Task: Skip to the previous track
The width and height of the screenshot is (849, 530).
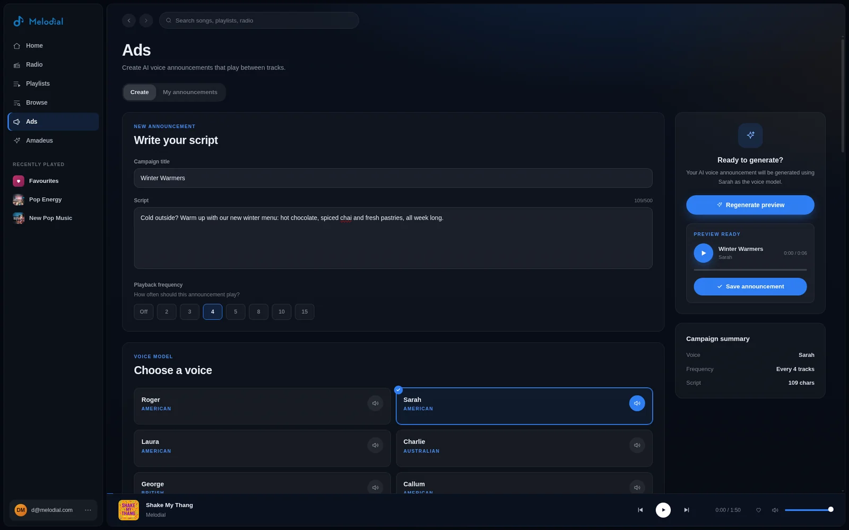Action: (640, 510)
